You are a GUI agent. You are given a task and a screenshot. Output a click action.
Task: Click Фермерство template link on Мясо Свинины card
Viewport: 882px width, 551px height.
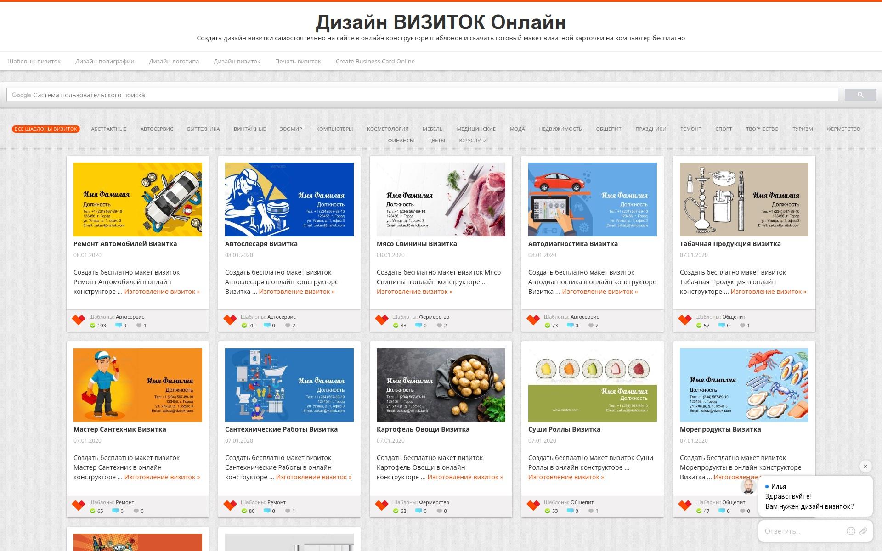(x=434, y=317)
